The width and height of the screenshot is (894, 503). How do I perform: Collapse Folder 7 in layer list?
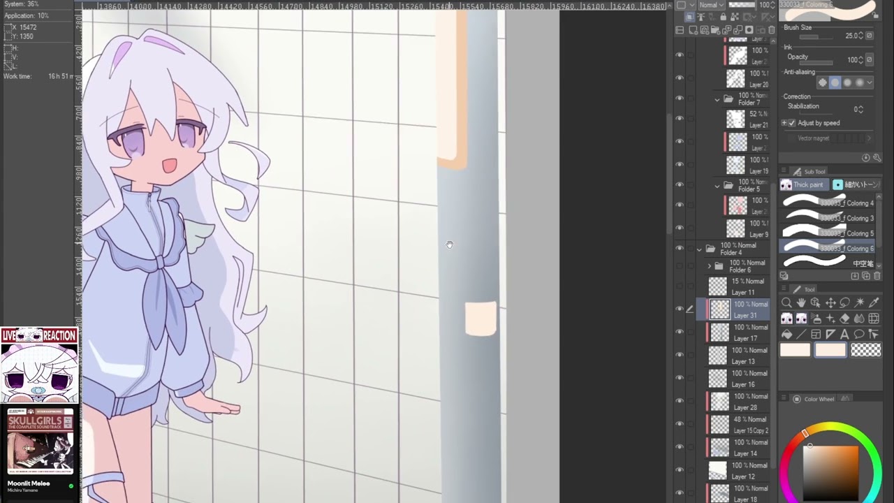click(717, 99)
